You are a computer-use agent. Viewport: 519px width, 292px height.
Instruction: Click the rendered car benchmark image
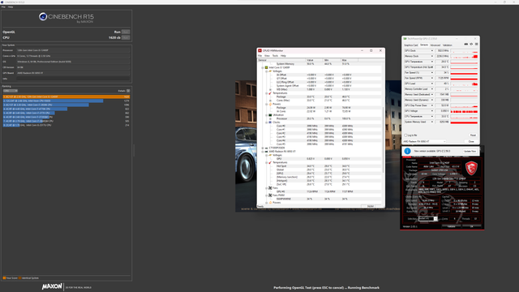tap(246, 146)
